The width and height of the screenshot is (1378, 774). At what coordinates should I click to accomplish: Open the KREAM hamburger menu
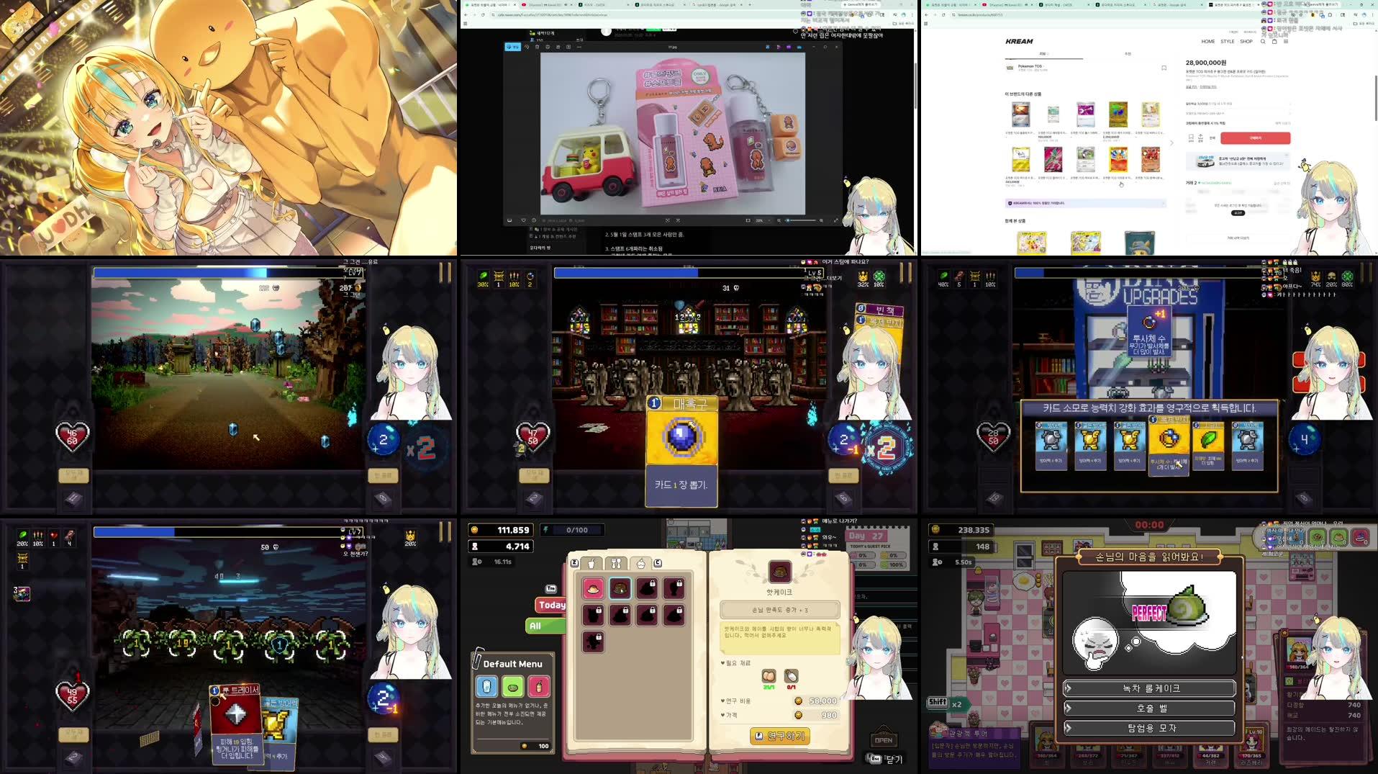[x=1286, y=42]
